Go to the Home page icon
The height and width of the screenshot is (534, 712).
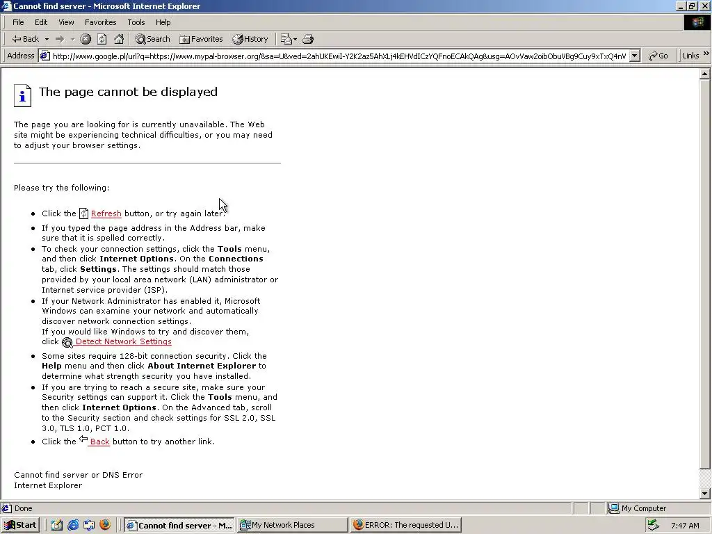[x=119, y=39]
